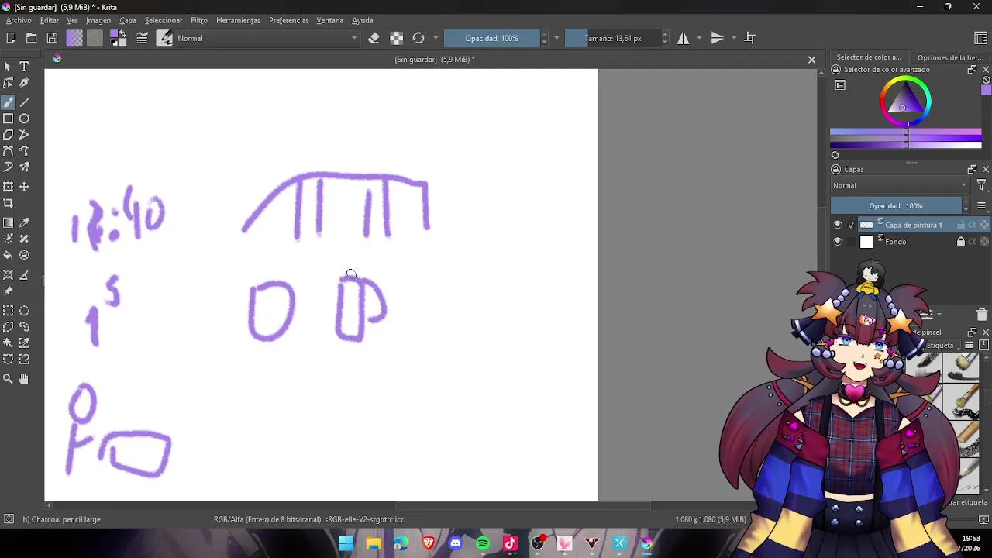Open the Preferencias menu

[x=288, y=20]
